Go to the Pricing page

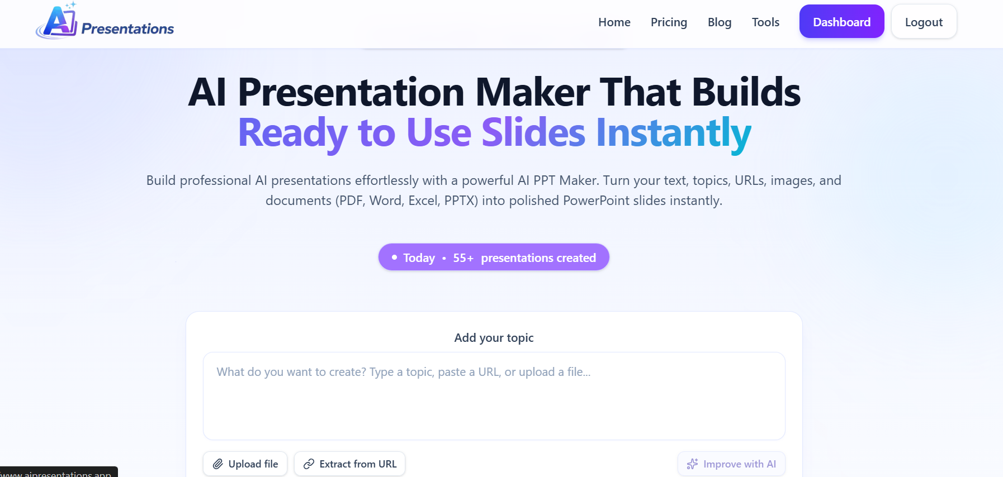tap(669, 22)
